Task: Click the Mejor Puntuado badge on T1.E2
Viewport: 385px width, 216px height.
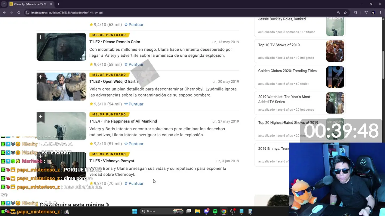Action: (x=109, y=35)
